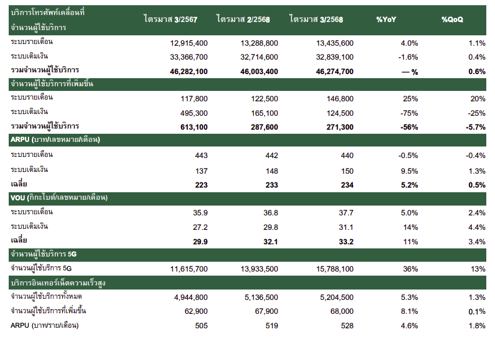Select the "ไตรมาส 2/2568" column header
This screenshot has height=337, width=495.
(x=243, y=19)
